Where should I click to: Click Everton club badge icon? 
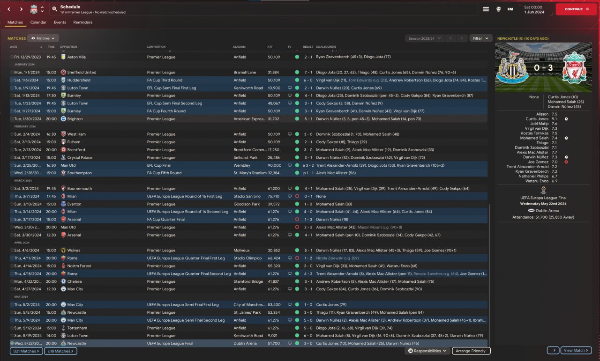pyautogui.click(x=63, y=204)
